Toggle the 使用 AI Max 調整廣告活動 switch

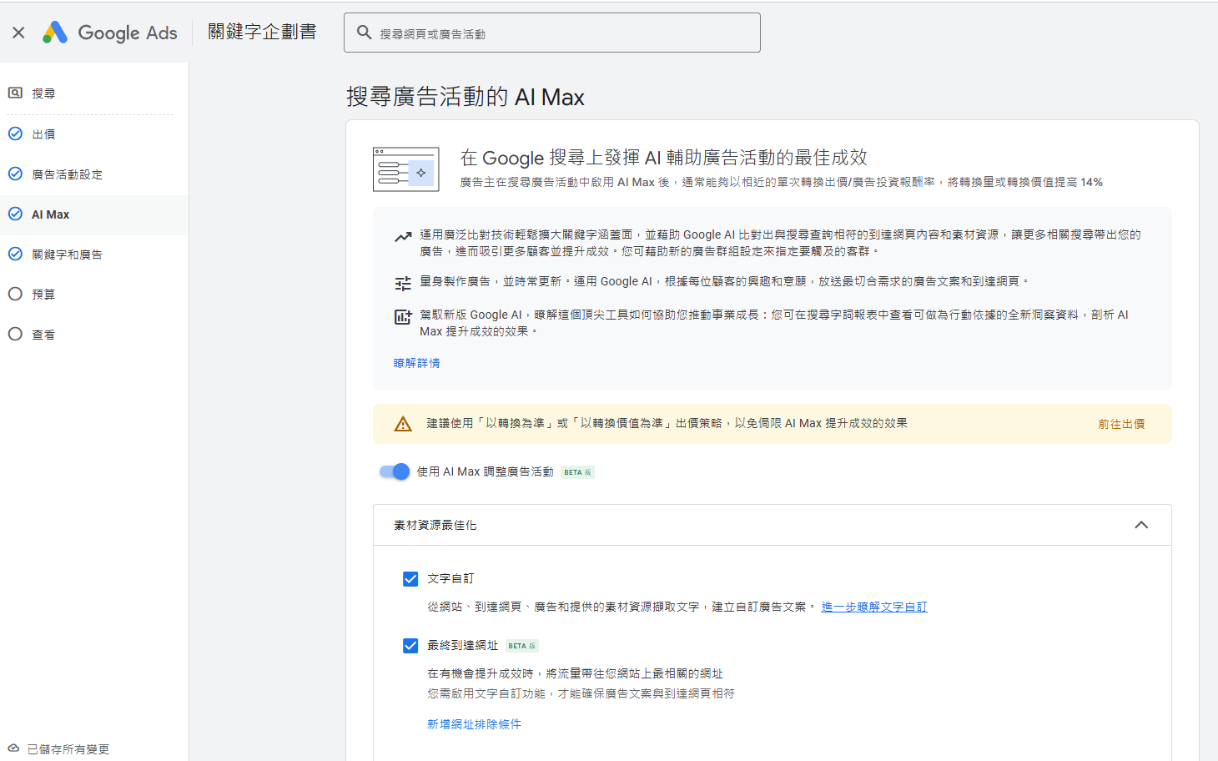[x=395, y=471]
